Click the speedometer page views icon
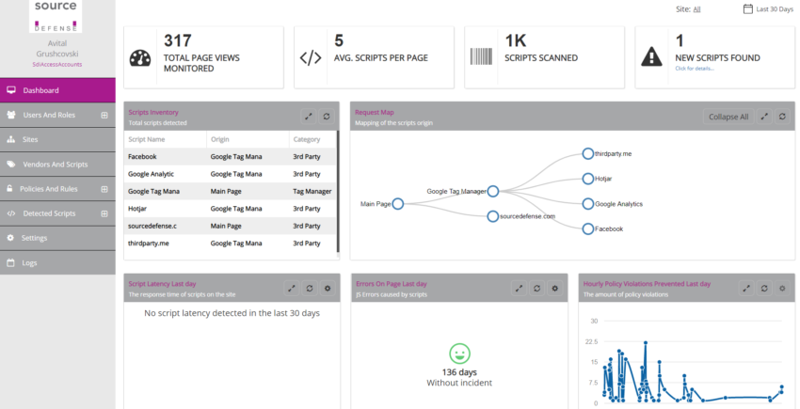800x409 pixels. point(140,58)
